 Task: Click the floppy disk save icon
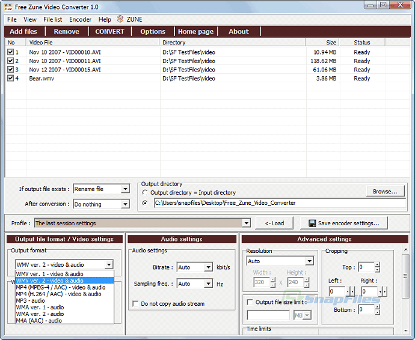[x=312, y=223]
